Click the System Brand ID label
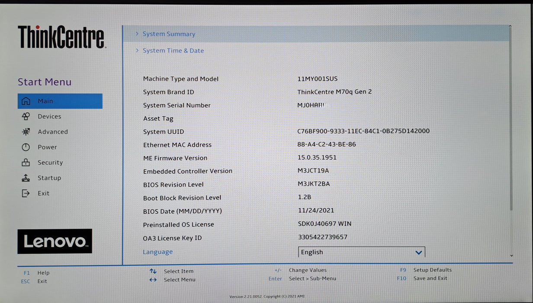The image size is (533, 303). 169,92
